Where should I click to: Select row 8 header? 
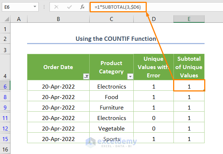pos(5,97)
